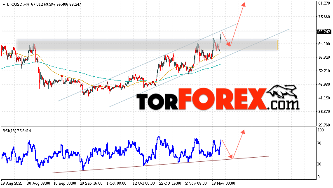Click the red pullback arrow tip
333x188 pixels.
[x=229, y=45]
